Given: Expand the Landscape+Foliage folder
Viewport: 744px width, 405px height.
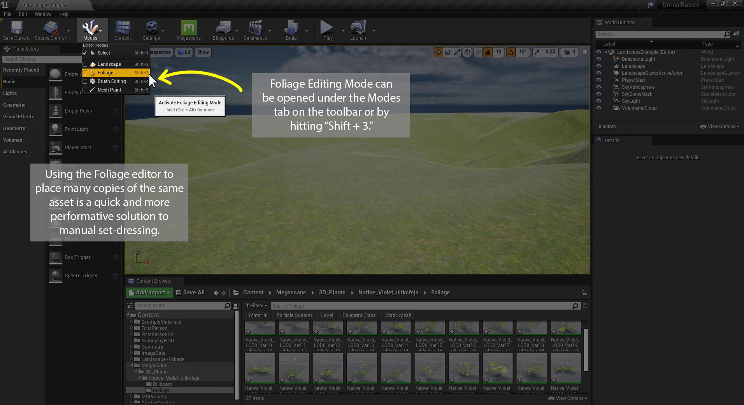Looking at the screenshot, I should (132, 359).
